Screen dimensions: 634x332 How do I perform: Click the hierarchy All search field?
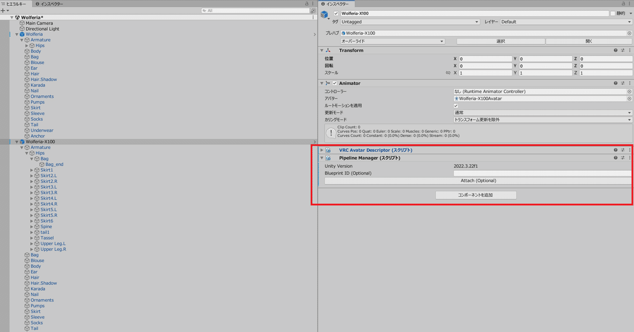click(x=255, y=11)
